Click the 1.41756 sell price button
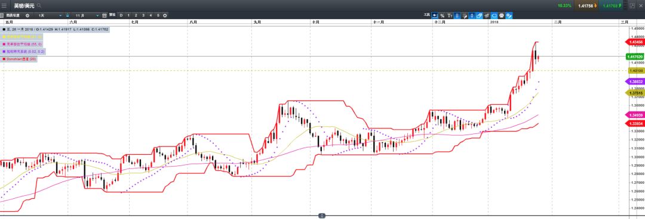The image size is (645, 219). tap(586, 6)
